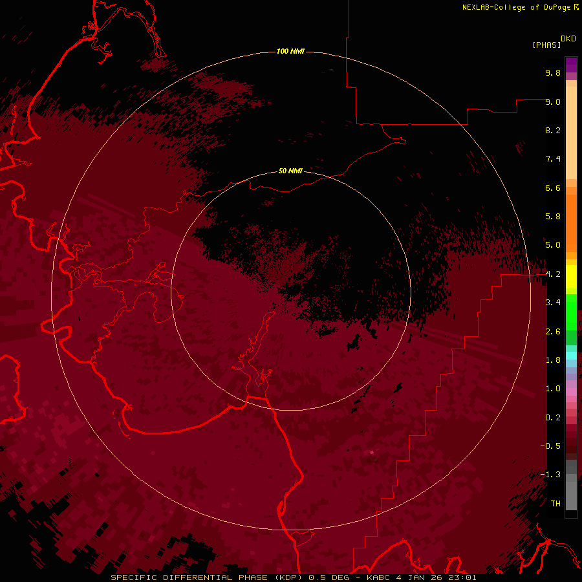The width and height of the screenshot is (582, 582).
Task: Click the -1.3 scale value
Action: pyautogui.click(x=550, y=475)
